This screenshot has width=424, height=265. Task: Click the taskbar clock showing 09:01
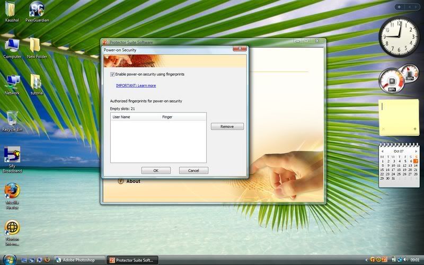415,260
